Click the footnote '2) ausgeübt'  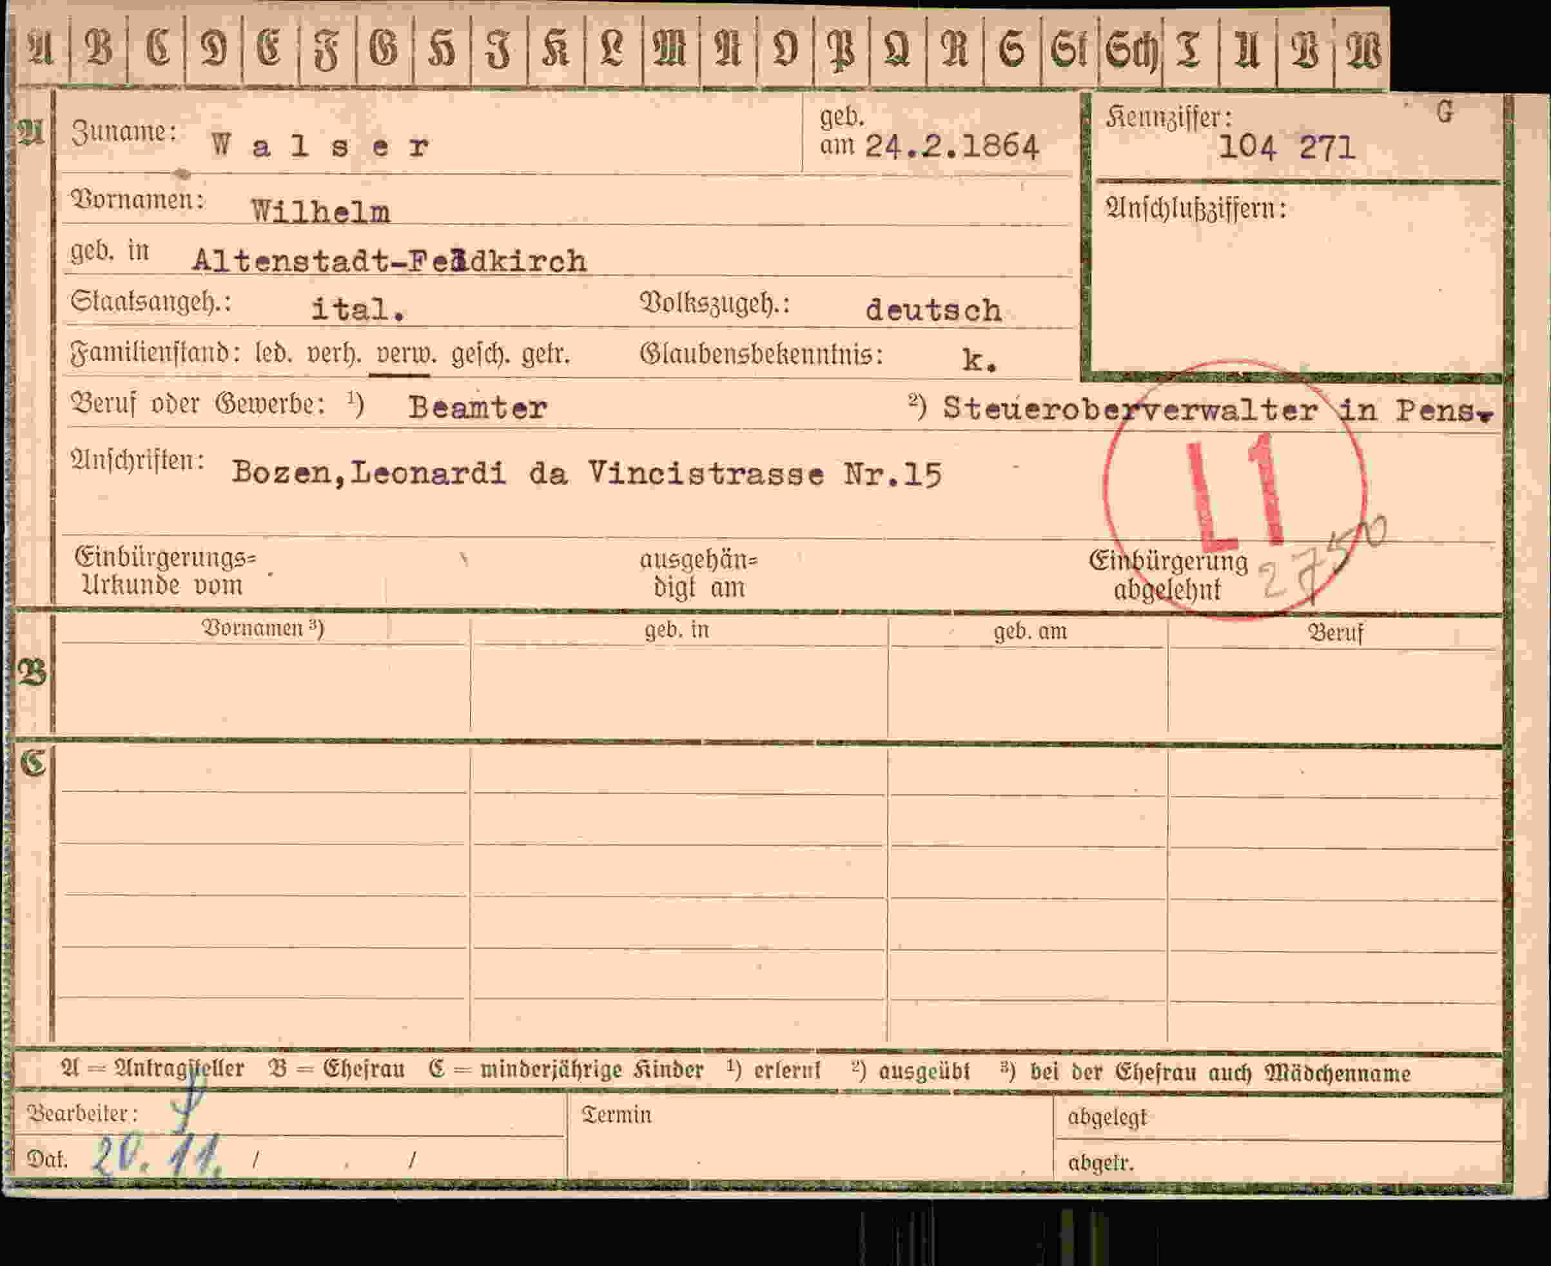tap(911, 1071)
